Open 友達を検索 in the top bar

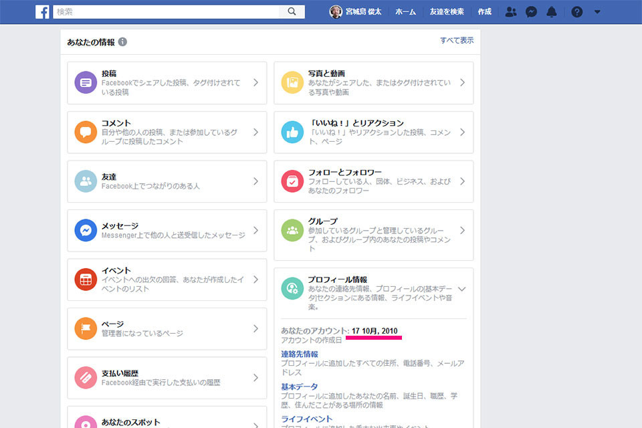(447, 12)
